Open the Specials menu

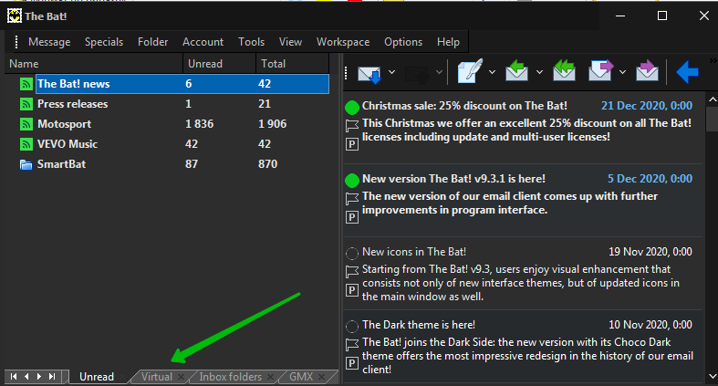tap(104, 42)
